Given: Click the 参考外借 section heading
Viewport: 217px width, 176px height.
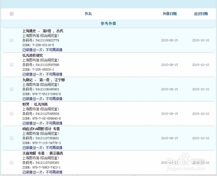Looking at the screenshot, I should [108, 23].
